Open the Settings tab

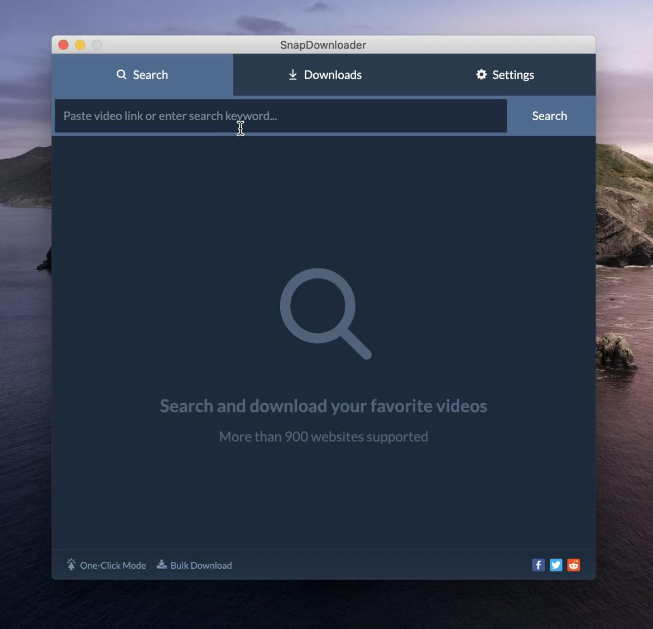coord(505,75)
